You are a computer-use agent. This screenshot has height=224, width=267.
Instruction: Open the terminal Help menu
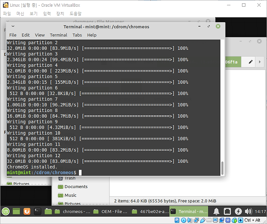(92, 35)
